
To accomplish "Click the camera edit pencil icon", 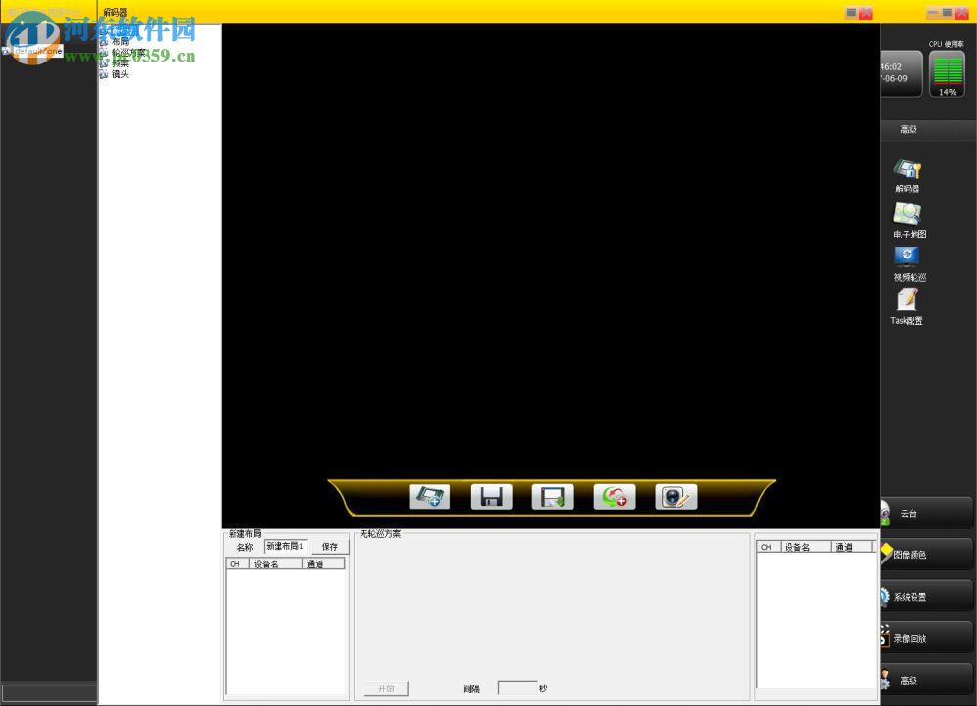I will pos(675,497).
